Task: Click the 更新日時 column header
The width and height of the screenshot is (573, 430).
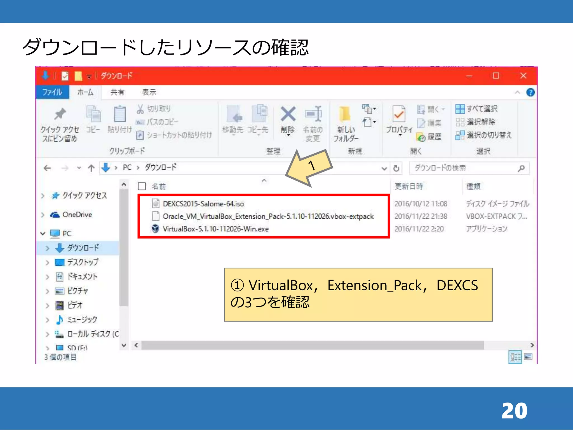Action: [x=409, y=186]
